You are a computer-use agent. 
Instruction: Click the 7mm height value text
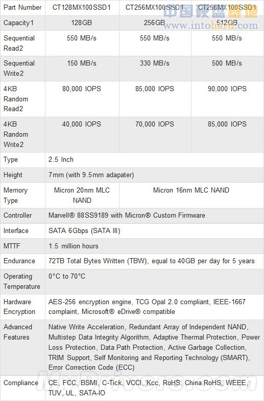click(x=91, y=175)
